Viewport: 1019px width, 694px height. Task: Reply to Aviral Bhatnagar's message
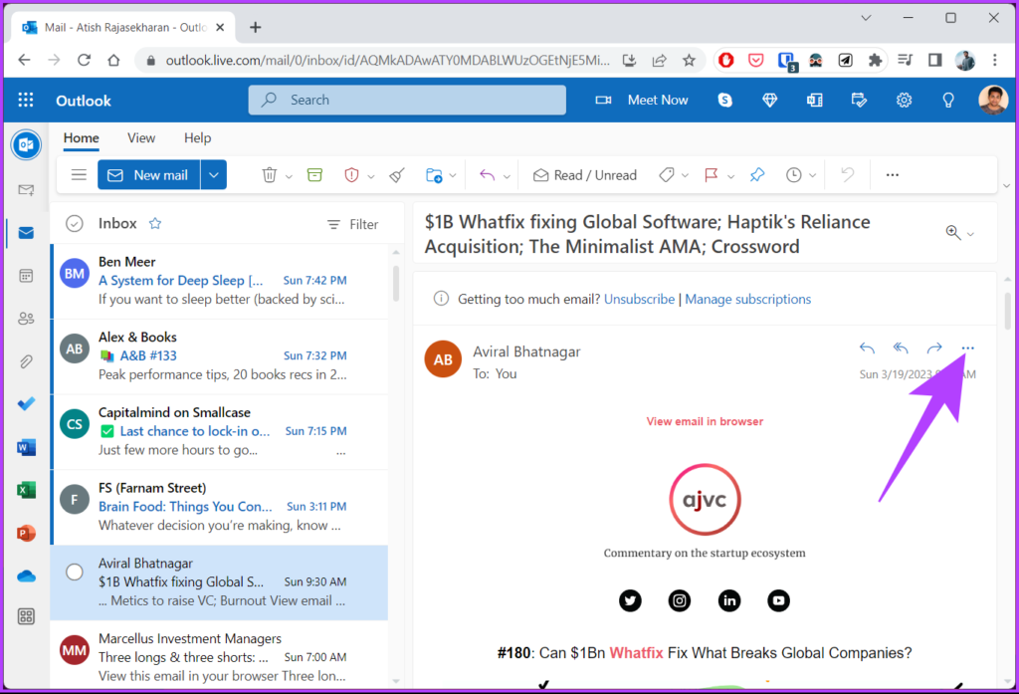click(867, 347)
